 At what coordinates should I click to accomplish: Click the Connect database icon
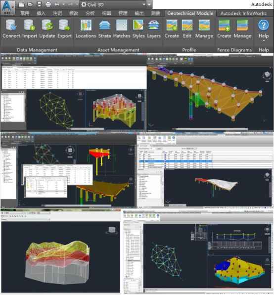click(11, 25)
